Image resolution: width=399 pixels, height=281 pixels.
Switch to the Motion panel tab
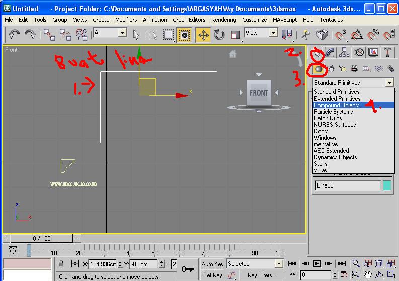click(x=359, y=52)
